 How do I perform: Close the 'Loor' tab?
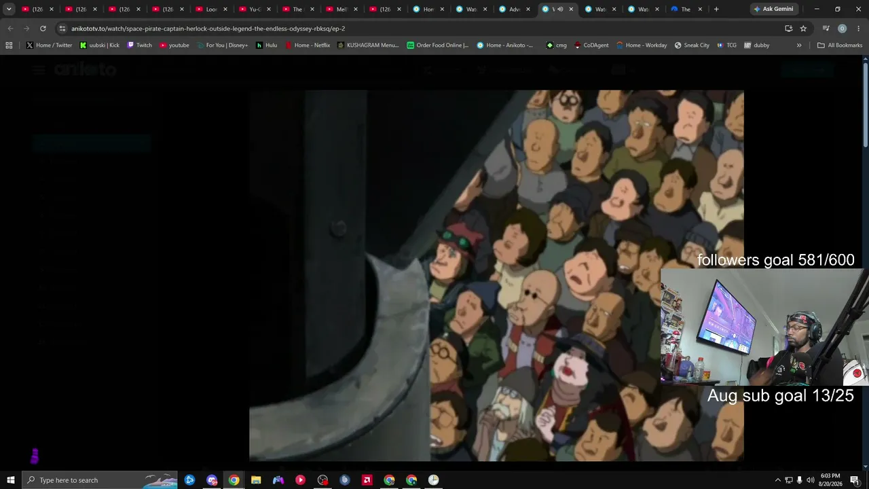click(x=225, y=10)
